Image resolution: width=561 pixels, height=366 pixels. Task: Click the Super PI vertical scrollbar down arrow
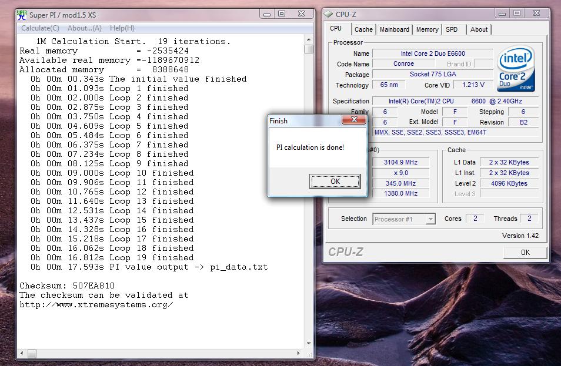pyautogui.click(x=308, y=344)
